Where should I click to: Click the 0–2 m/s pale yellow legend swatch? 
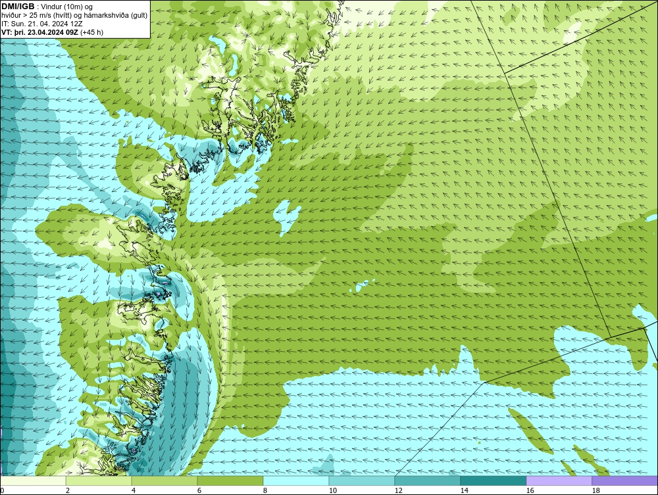(33, 481)
